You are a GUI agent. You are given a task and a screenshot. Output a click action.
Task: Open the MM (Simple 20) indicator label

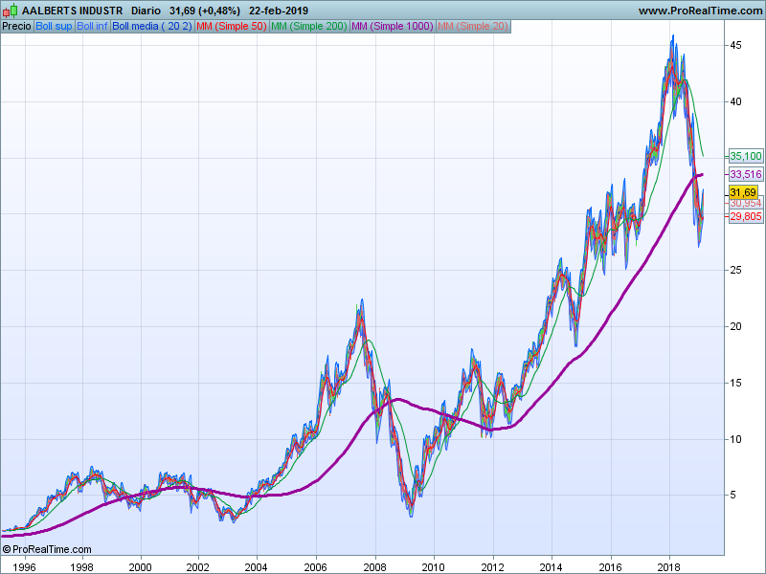(x=473, y=27)
